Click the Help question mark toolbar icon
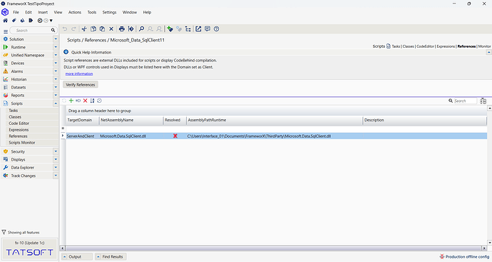Image resolution: width=492 pixels, height=262 pixels. click(x=217, y=29)
